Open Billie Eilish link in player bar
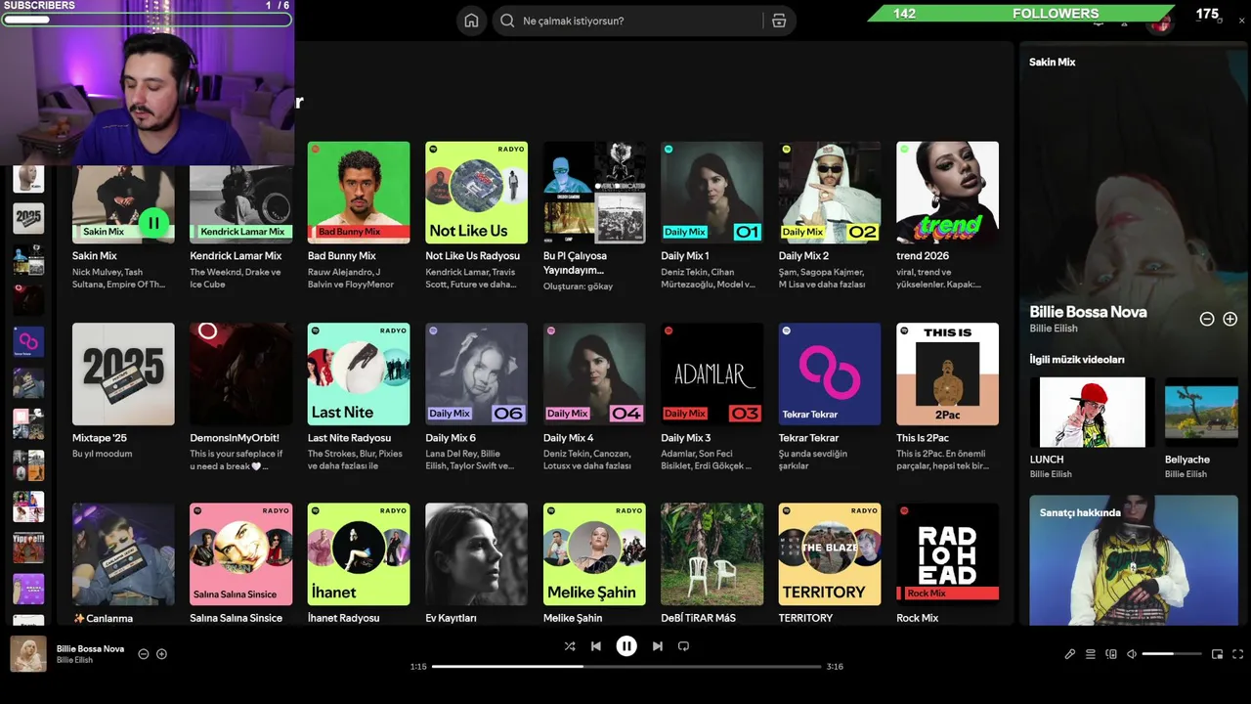The width and height of the screenshot is (1251, 704). (74, 660)
